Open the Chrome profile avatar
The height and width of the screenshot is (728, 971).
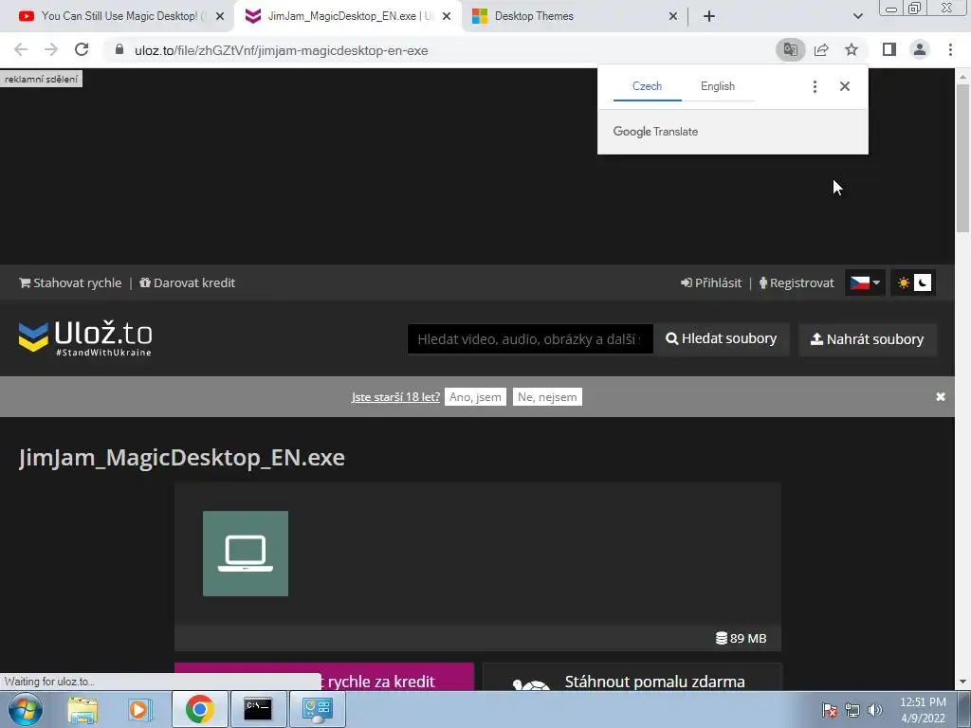[920, 49]
